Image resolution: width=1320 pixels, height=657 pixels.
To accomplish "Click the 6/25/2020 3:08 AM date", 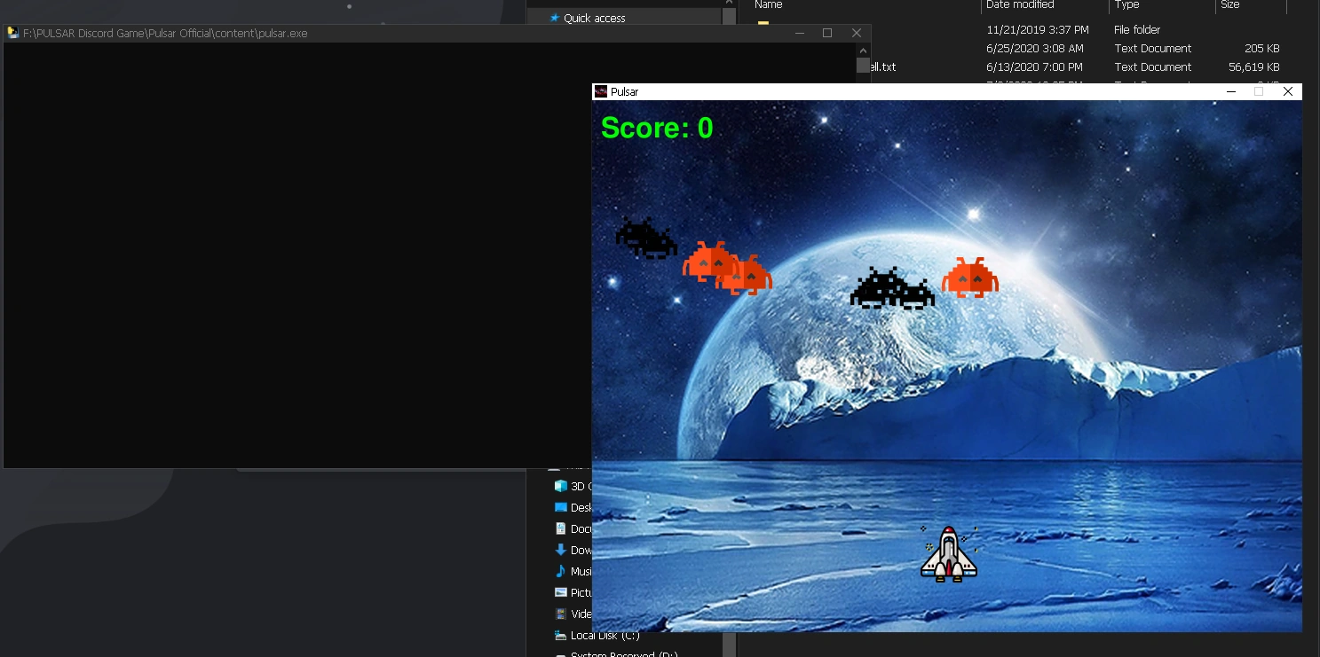I will click(1034, 48).
